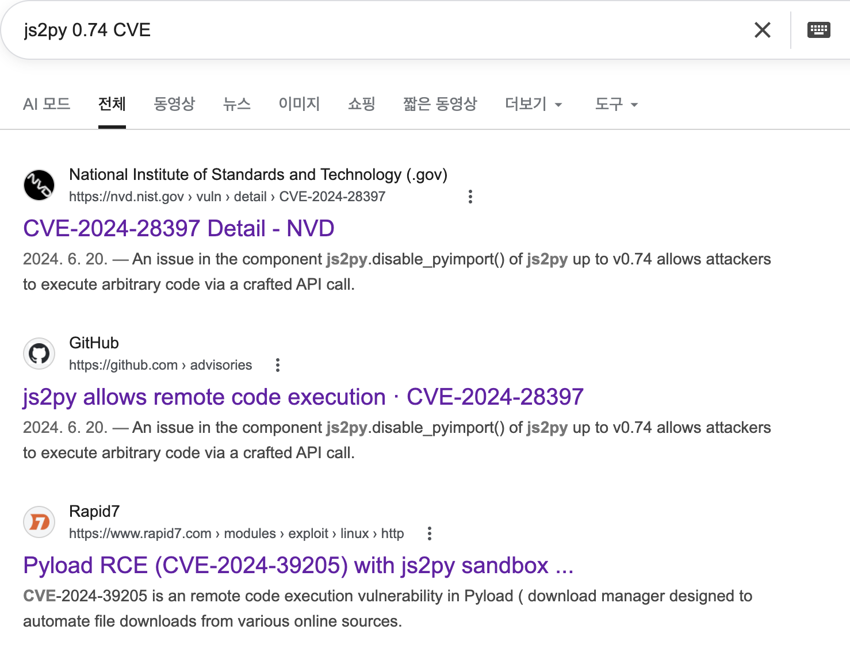
Task: Show 이미지 results
Action: pyautogui.click(x=299, y=104)
